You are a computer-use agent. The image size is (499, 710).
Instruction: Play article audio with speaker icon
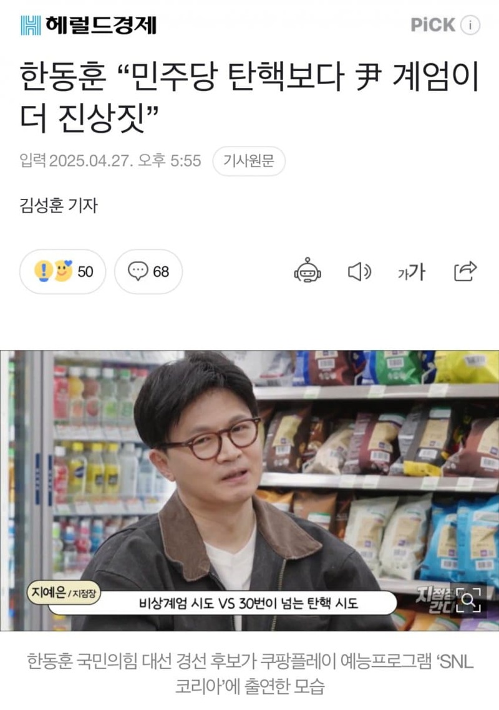pos(359,272)
